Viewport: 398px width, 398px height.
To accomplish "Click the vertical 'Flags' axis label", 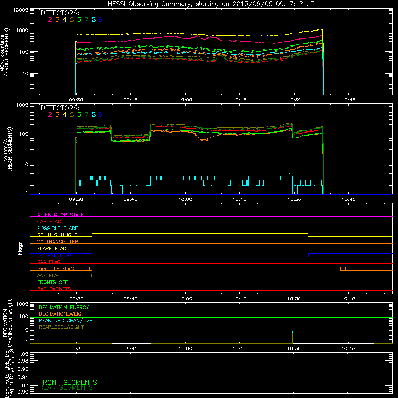I will pos(20,248).
